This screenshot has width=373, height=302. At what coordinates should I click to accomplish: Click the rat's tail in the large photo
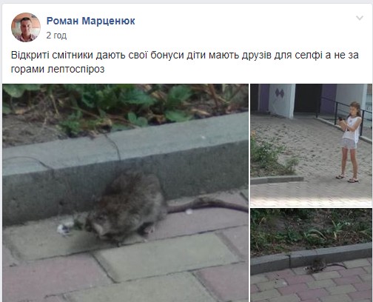pyautogui.click(x=207, y=205)
